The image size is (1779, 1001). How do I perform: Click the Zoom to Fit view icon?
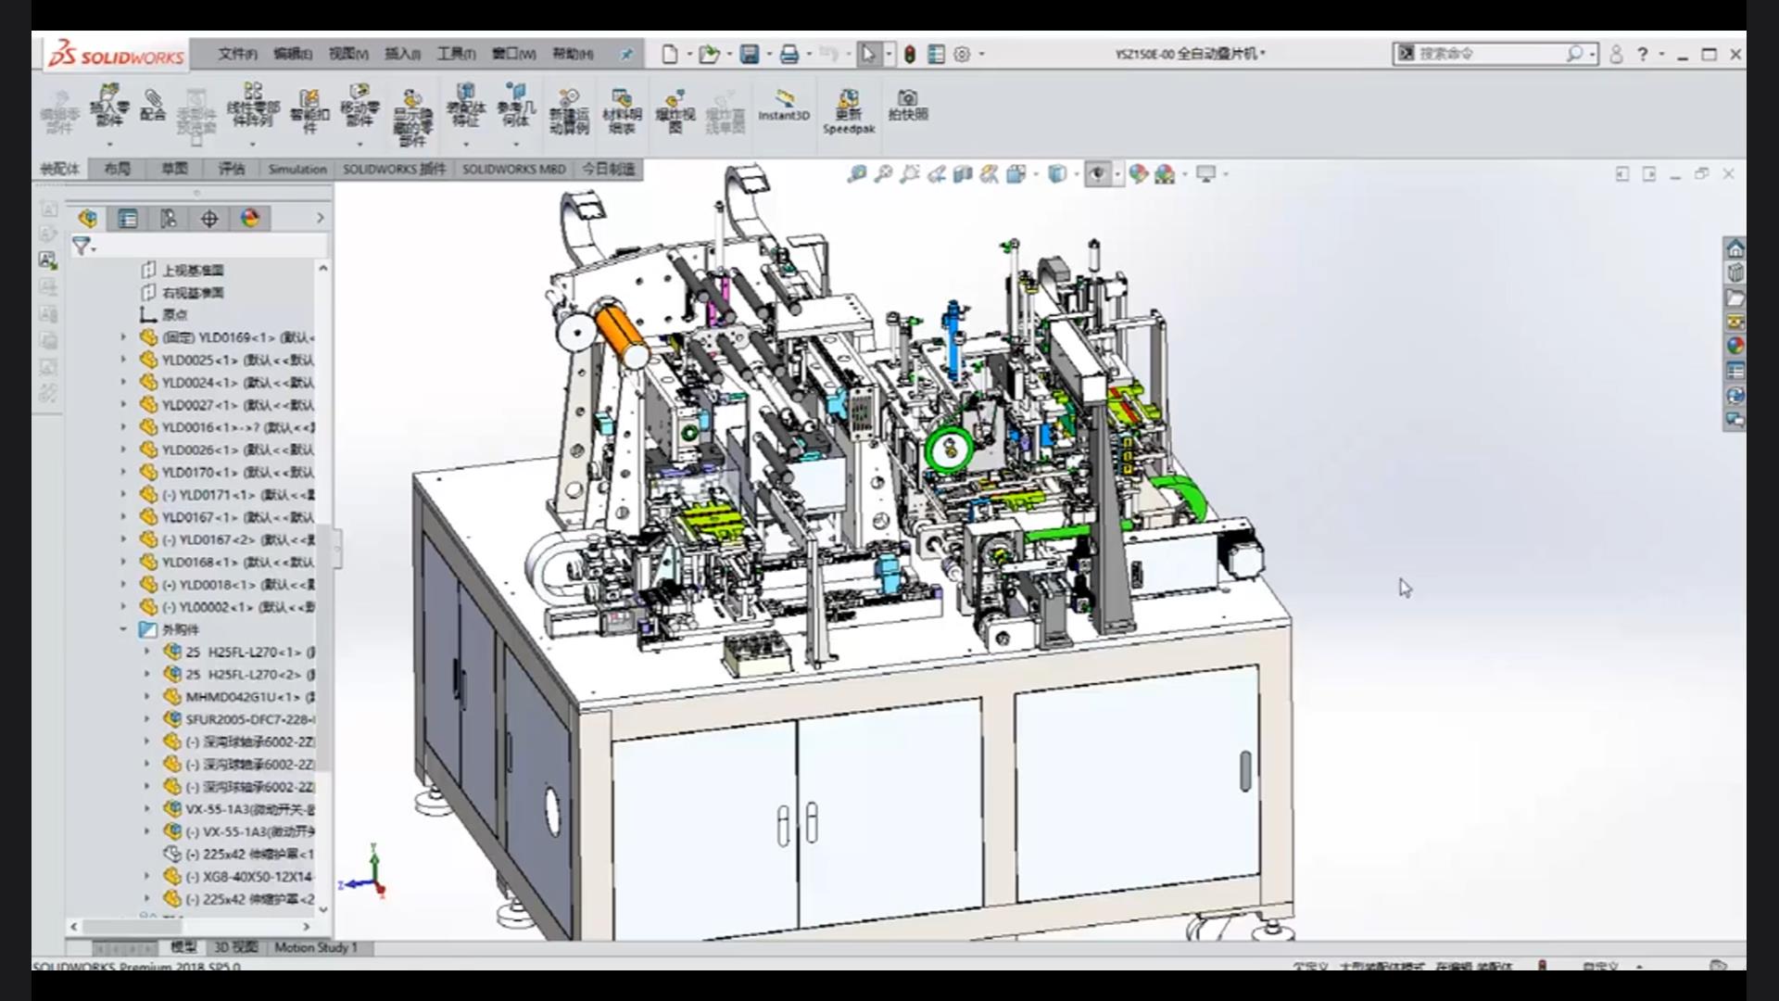[x=857, y=173]
